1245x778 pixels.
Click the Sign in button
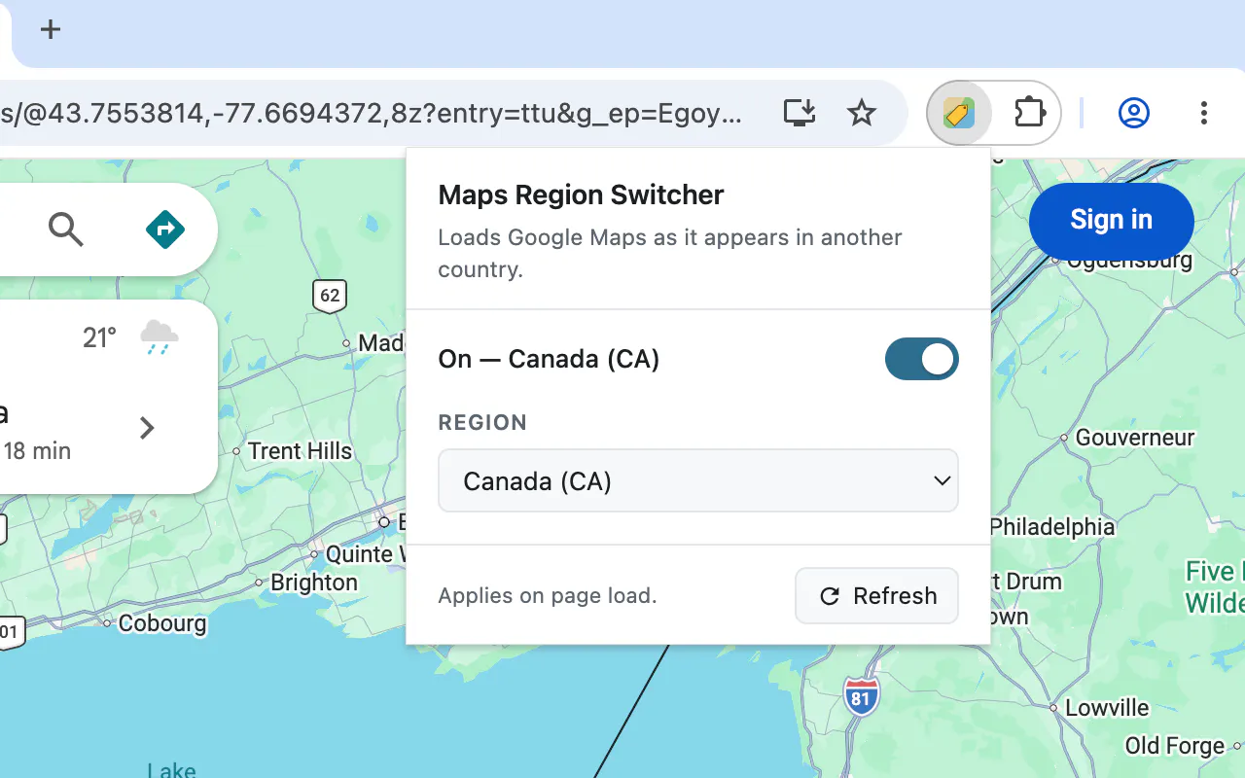[x=1111, y=220]
